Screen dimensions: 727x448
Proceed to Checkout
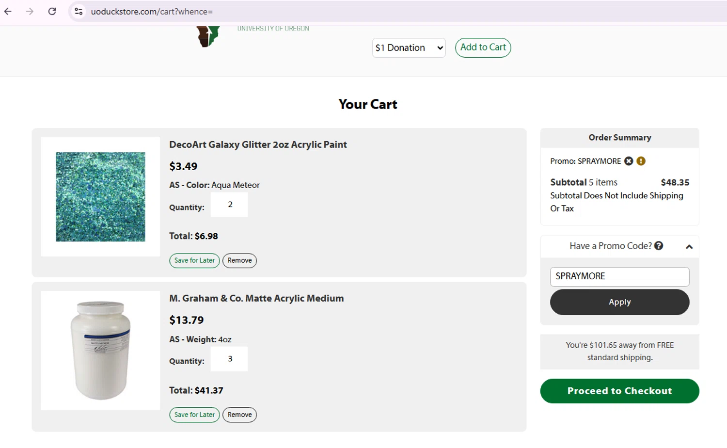pos(619,391)
